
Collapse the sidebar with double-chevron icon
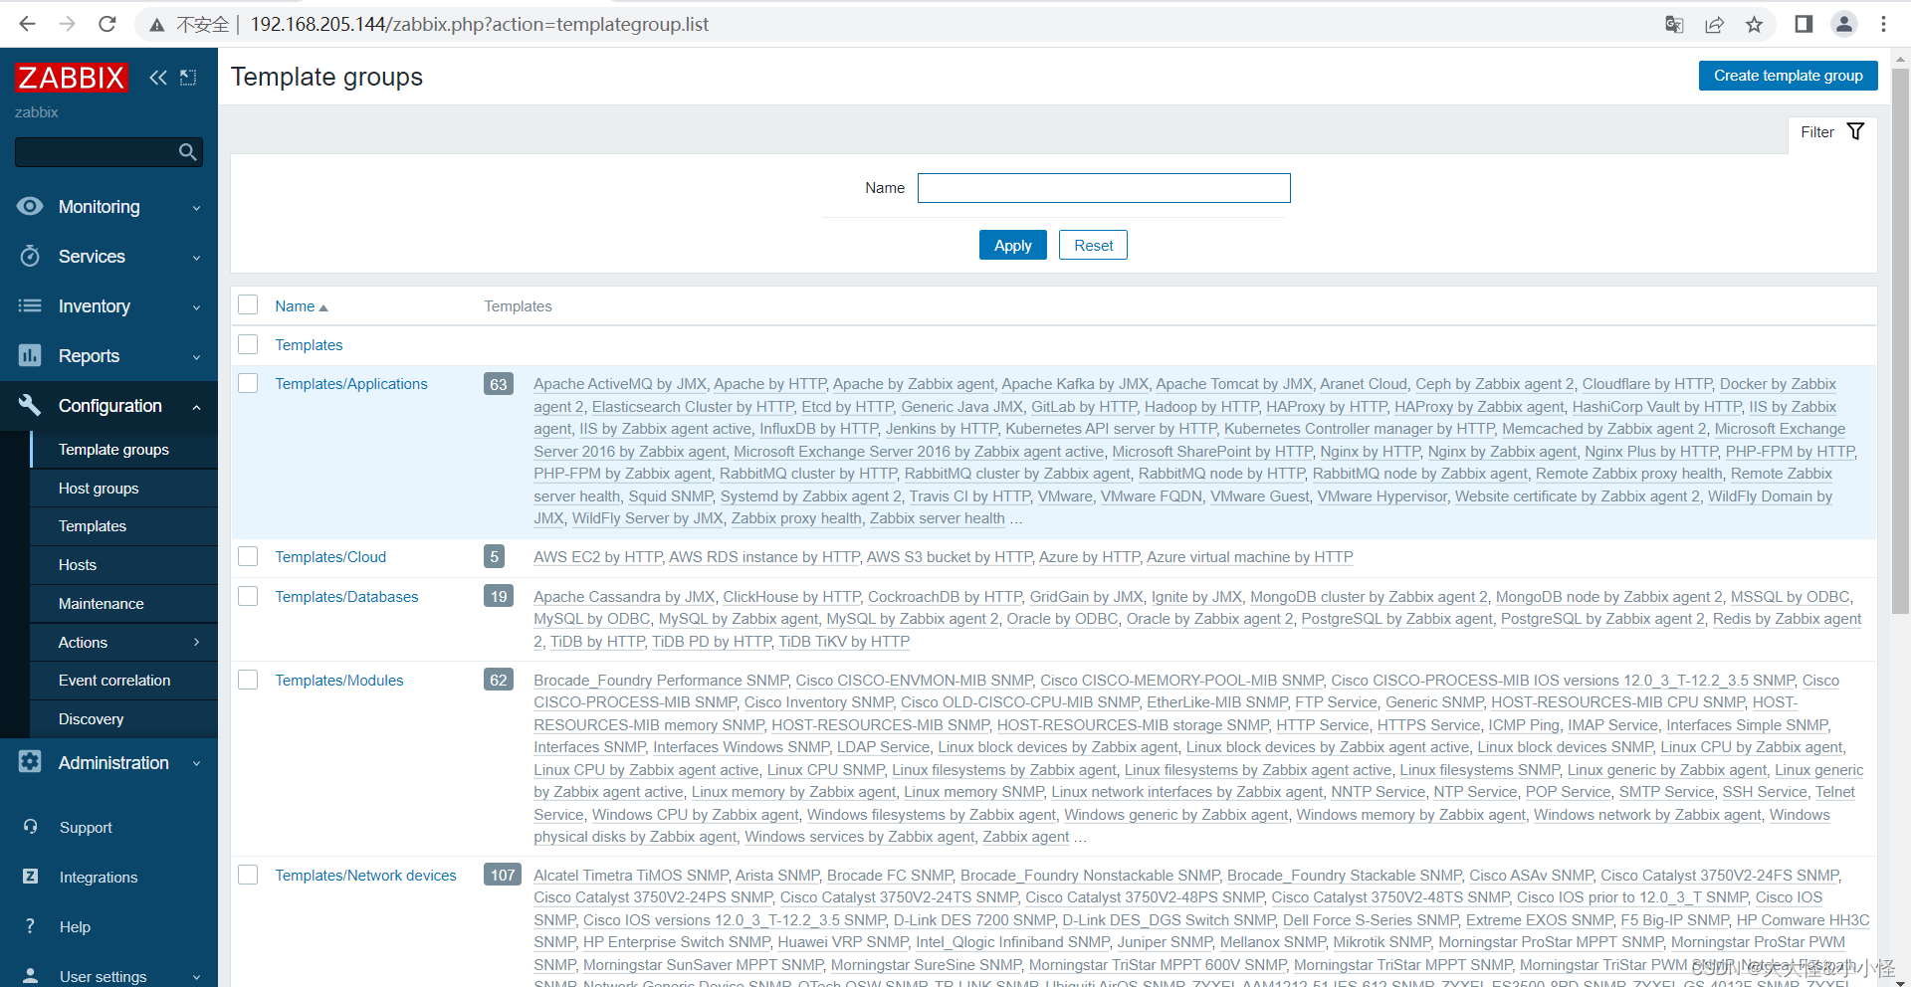coord(158,78)
